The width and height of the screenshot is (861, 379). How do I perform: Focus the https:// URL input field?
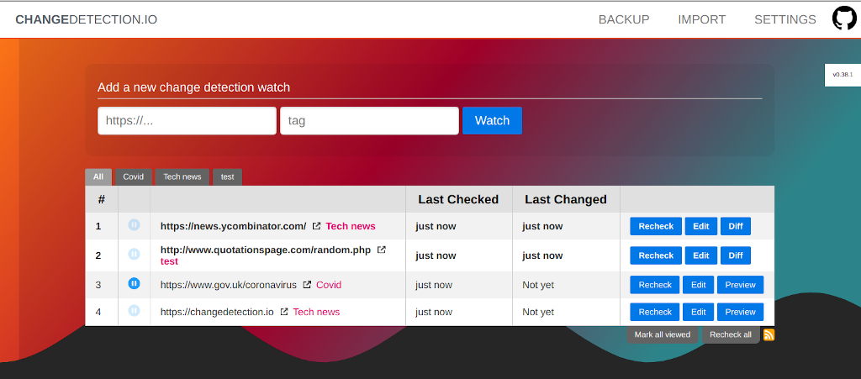pos(187,120)
